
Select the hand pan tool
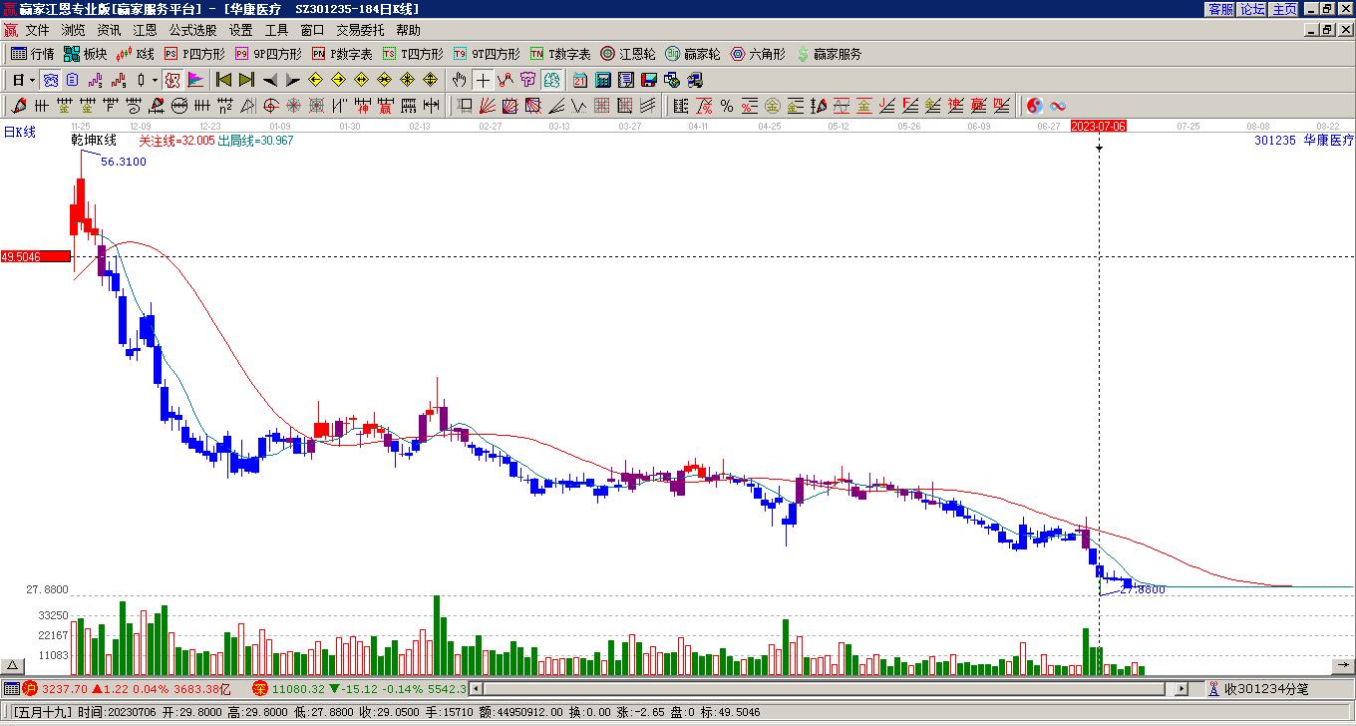[x=459, y=80]
